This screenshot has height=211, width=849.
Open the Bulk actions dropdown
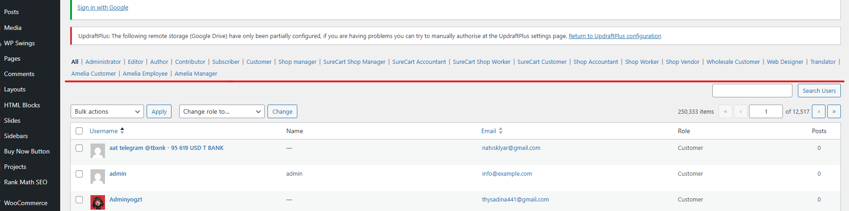pos(107,111)
